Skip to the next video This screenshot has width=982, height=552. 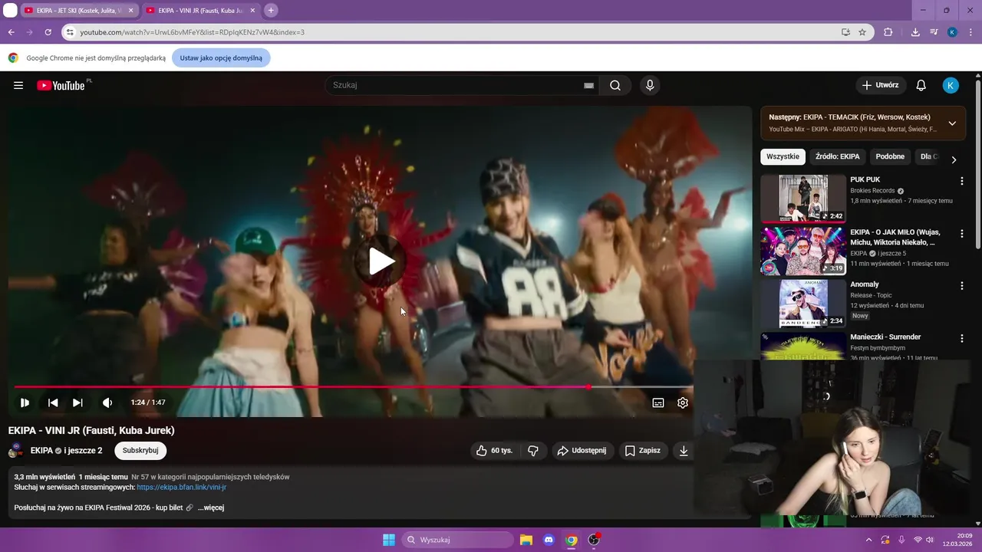click(77, 402)
